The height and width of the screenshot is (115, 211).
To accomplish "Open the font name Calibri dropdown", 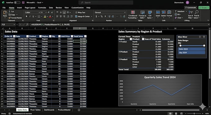I will (39, 12).
